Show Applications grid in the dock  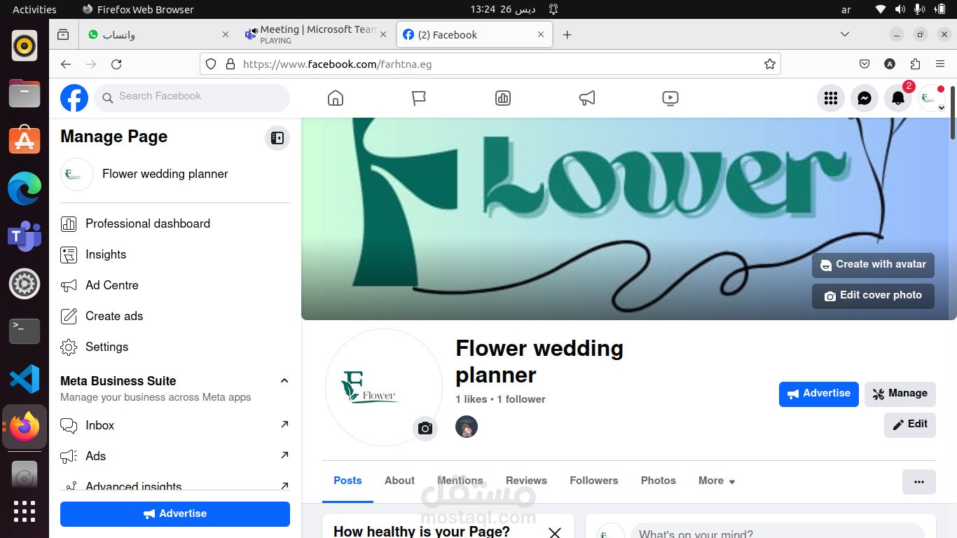point(25,511)
